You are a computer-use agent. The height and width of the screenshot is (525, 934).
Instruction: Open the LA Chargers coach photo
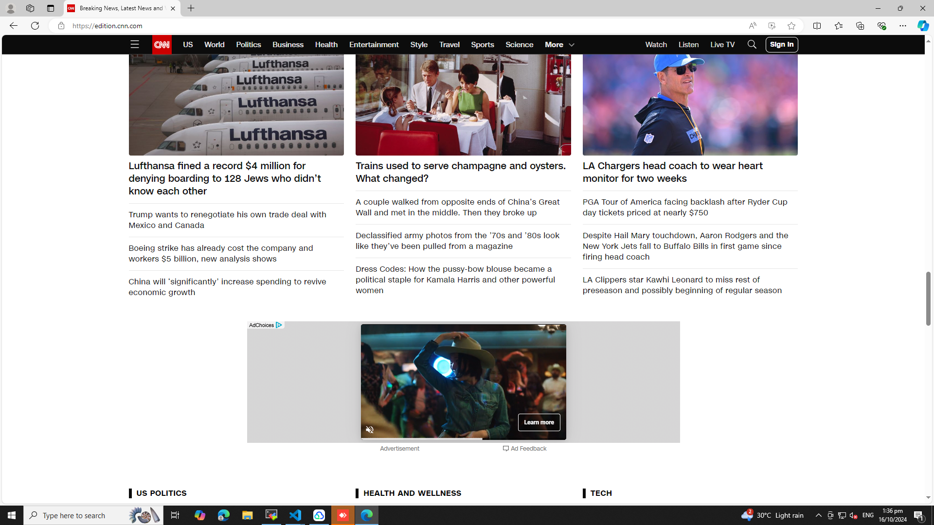690,105
